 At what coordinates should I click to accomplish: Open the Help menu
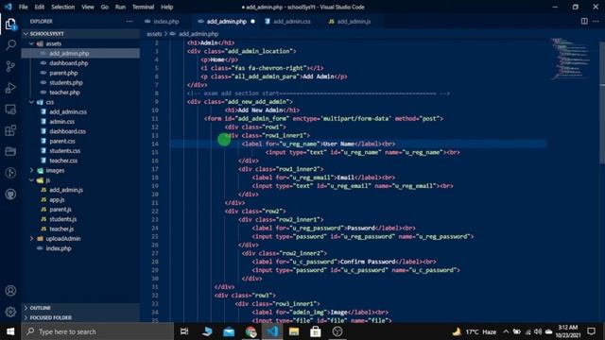click(166, 7)
